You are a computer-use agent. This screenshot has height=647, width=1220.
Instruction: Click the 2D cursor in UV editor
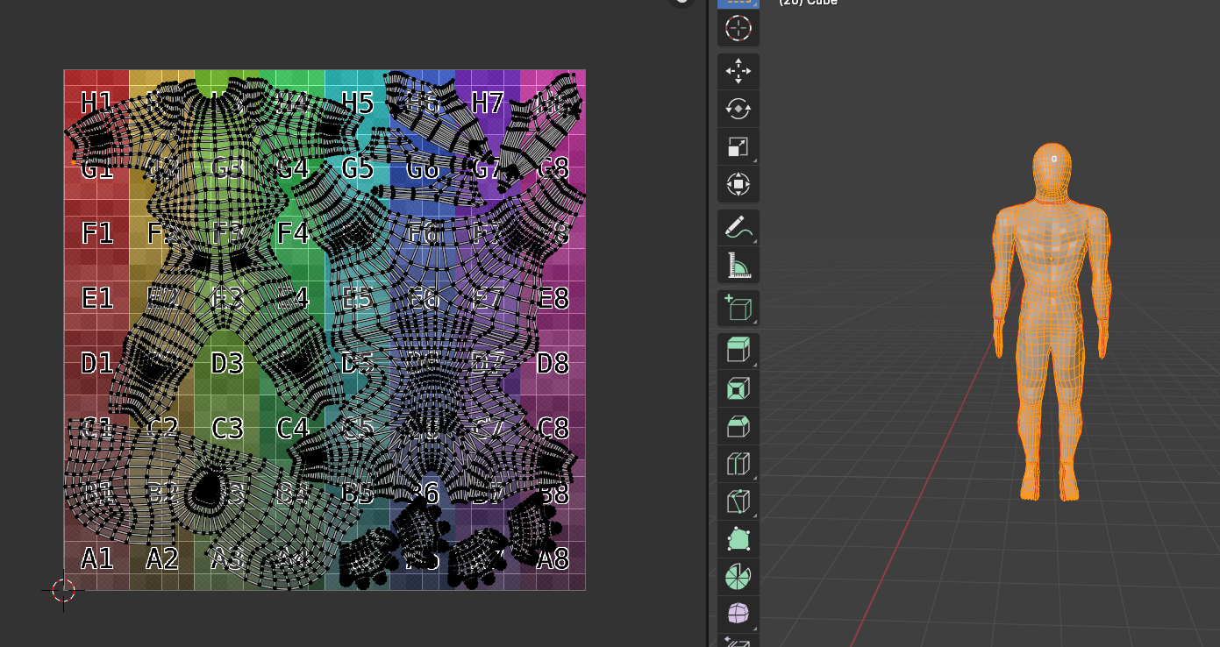[63, 590]
